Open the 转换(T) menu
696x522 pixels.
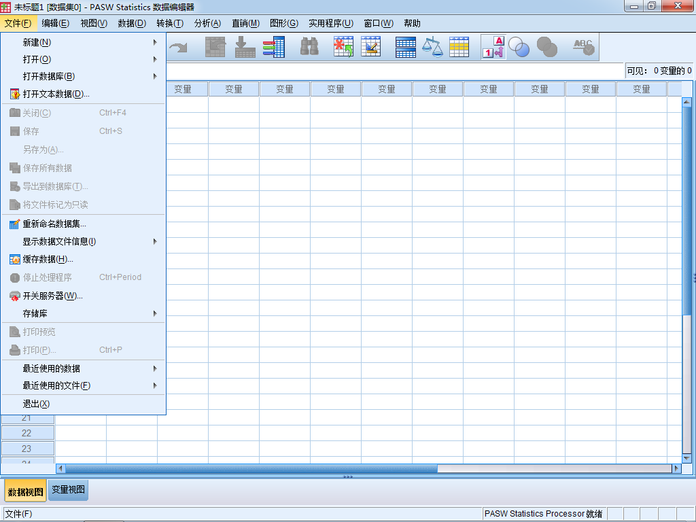point(170,24)
